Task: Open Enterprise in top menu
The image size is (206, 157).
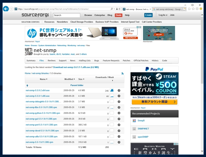Action: pyautogui.click(x=99, y=15)
